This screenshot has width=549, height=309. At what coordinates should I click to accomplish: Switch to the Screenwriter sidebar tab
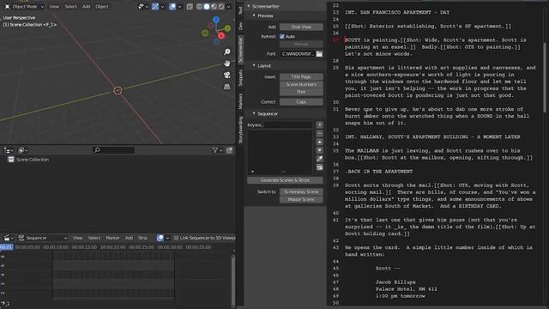point(240,50)
